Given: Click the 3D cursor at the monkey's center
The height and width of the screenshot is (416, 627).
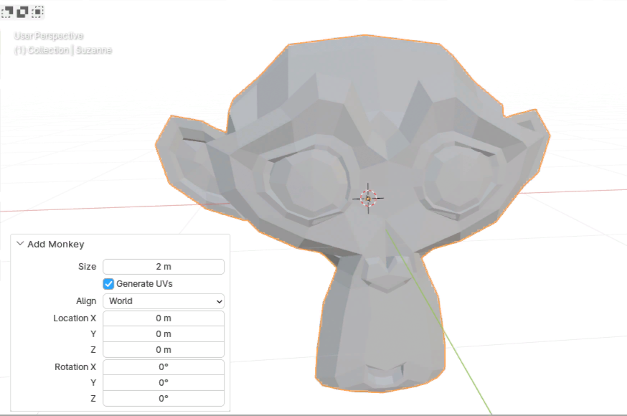Looking at the screenshot, I should pos(368,198).
